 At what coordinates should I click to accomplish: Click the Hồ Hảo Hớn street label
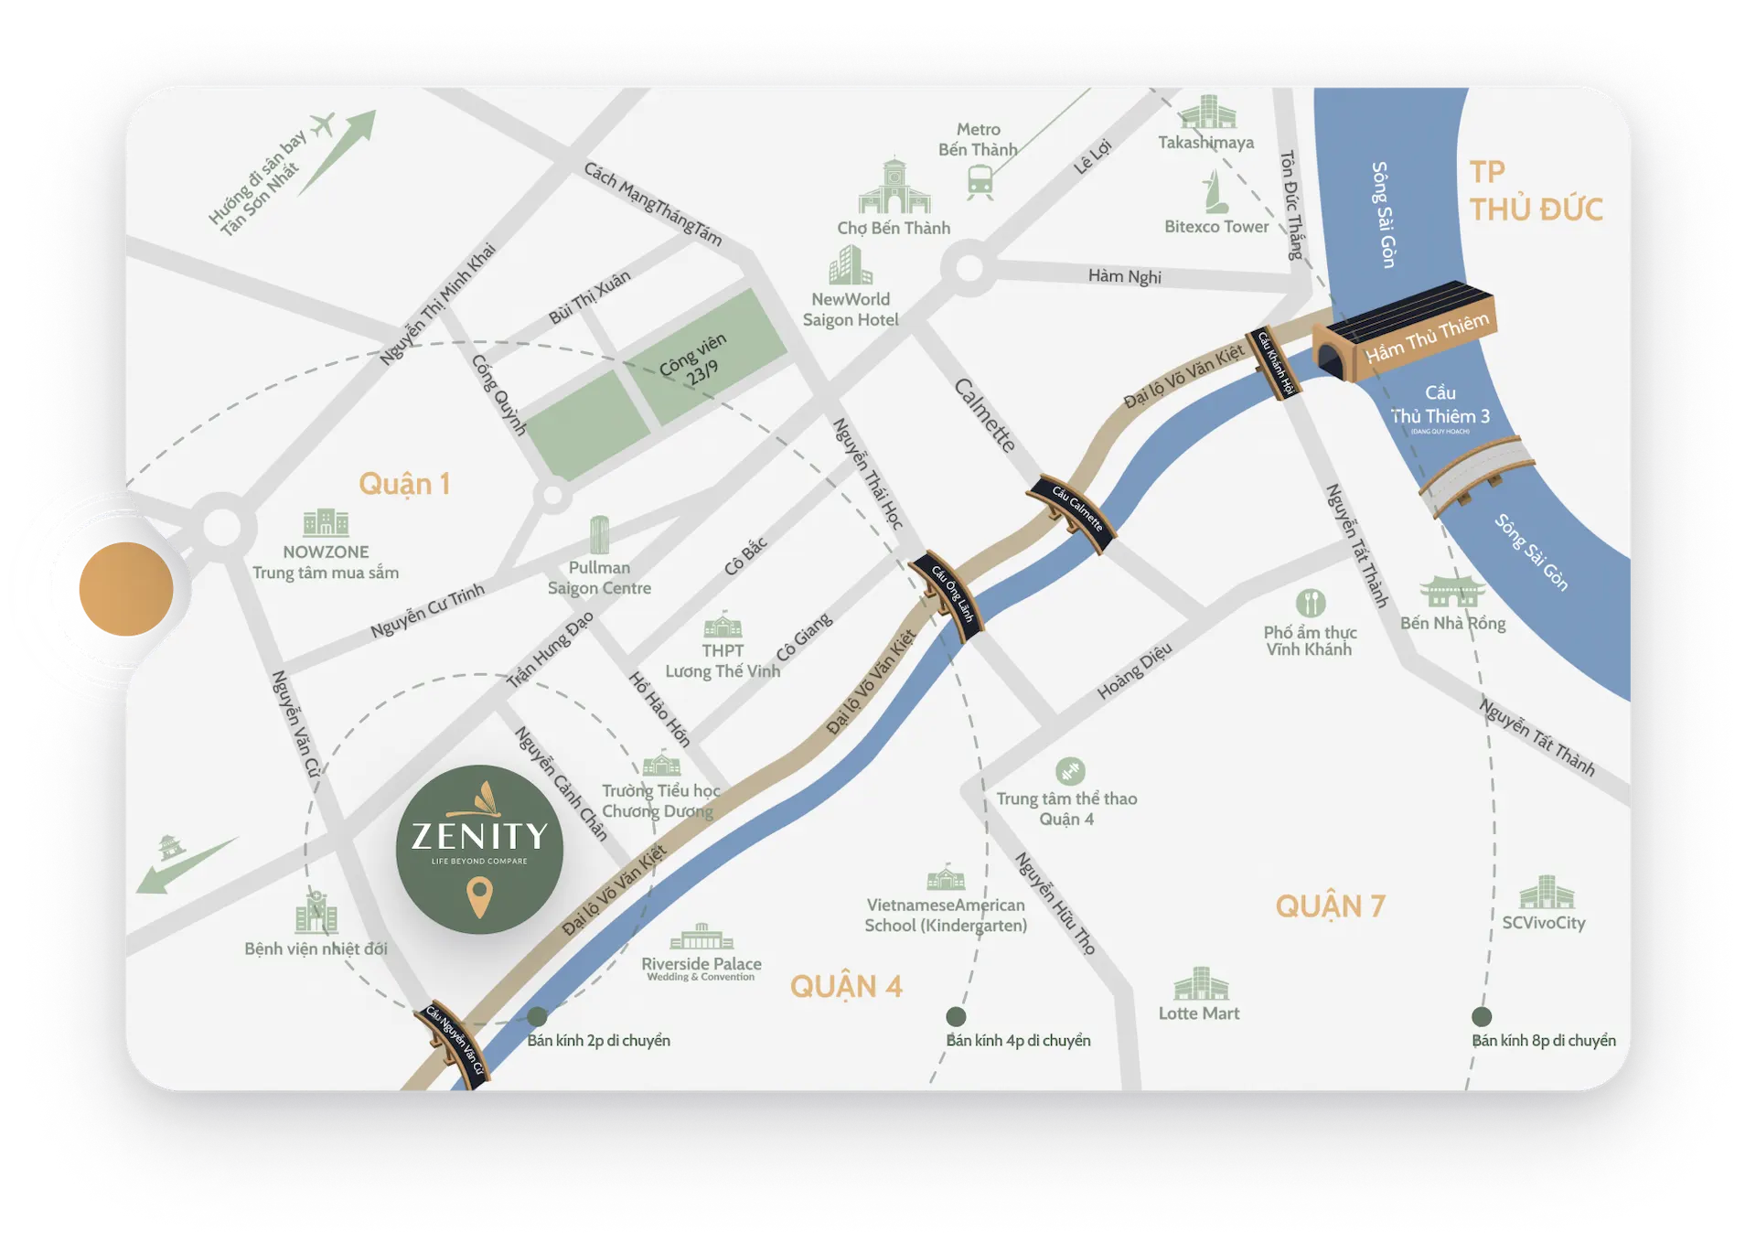[x=659, y=709]
